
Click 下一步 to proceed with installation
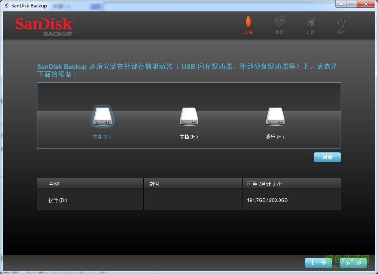click(x=353, y=263)
